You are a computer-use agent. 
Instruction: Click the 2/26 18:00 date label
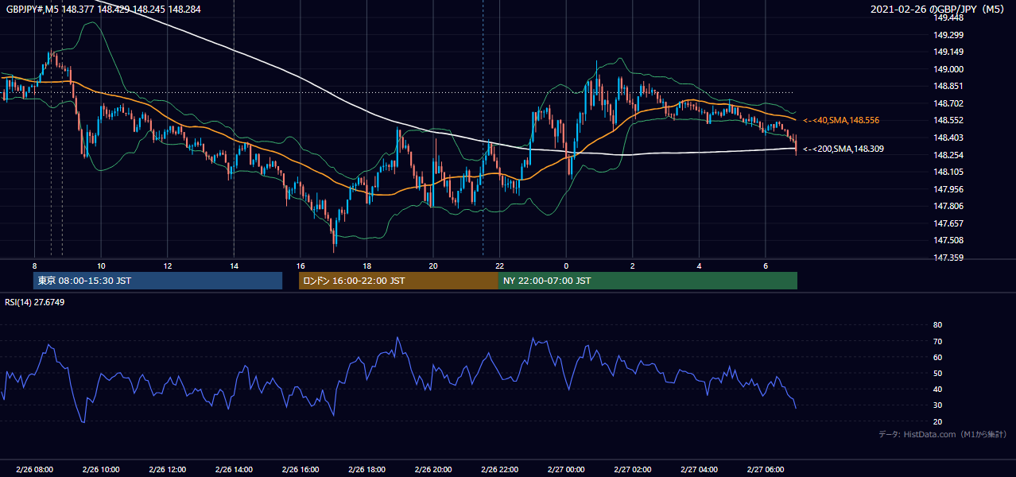point(366,469)
